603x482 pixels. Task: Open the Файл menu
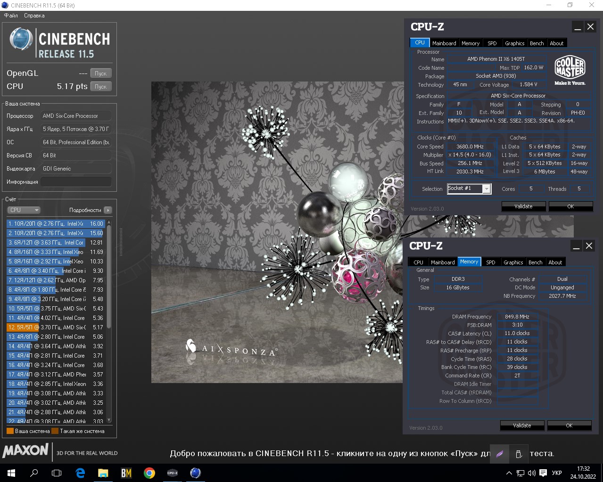click(x=11, y=16)
